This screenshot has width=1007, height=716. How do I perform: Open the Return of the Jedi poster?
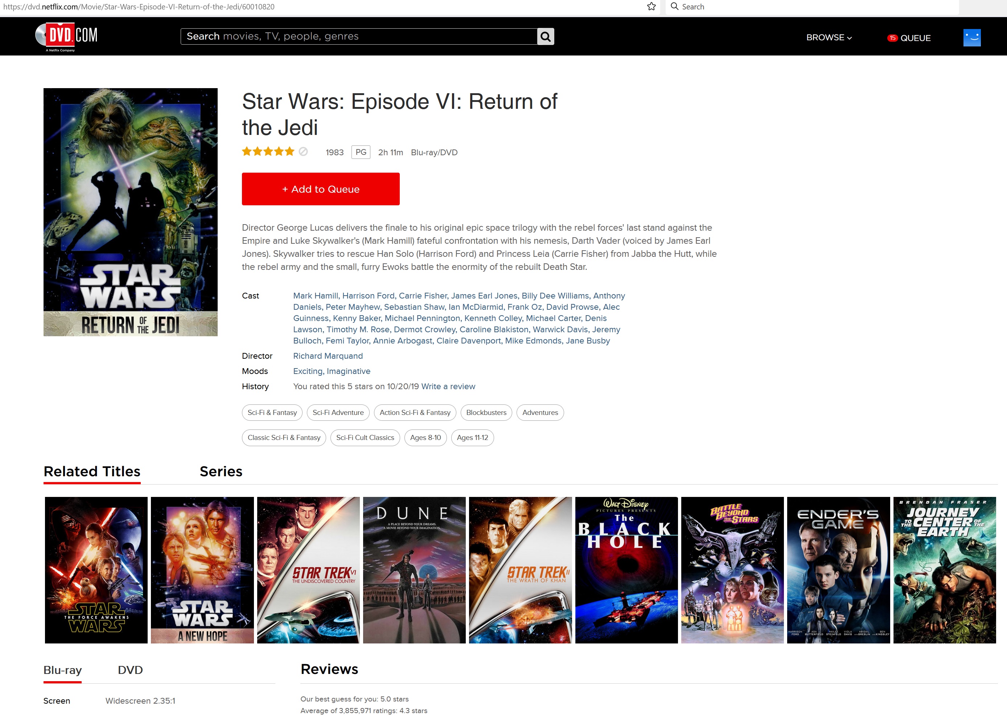(x=131, y=212)
